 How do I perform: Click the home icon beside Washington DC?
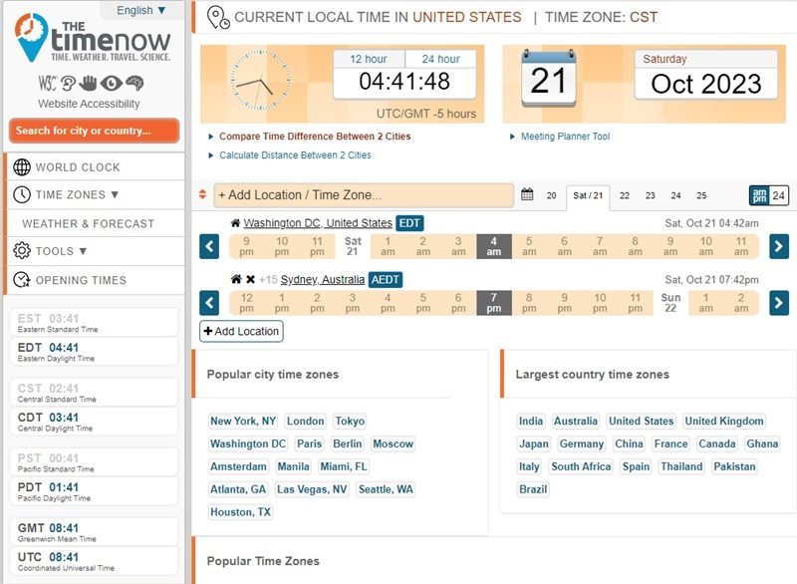pos(235,222)
